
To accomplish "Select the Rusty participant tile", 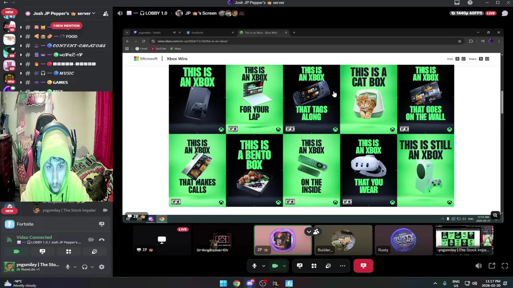I will tap(404, 240).
